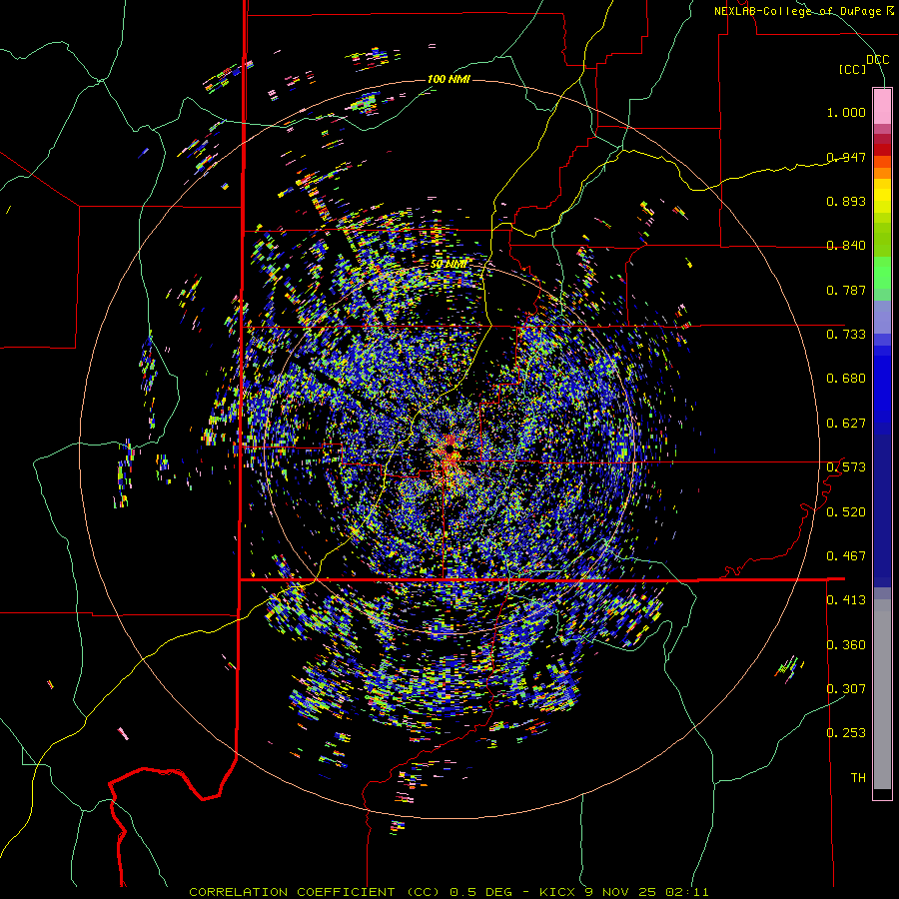The image size is (899, 899).
Task: Click the 100 NMI range ring label
Action: click(449, 79)
